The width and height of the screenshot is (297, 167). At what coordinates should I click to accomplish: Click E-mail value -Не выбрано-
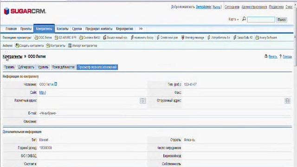(x=48, y=113)
